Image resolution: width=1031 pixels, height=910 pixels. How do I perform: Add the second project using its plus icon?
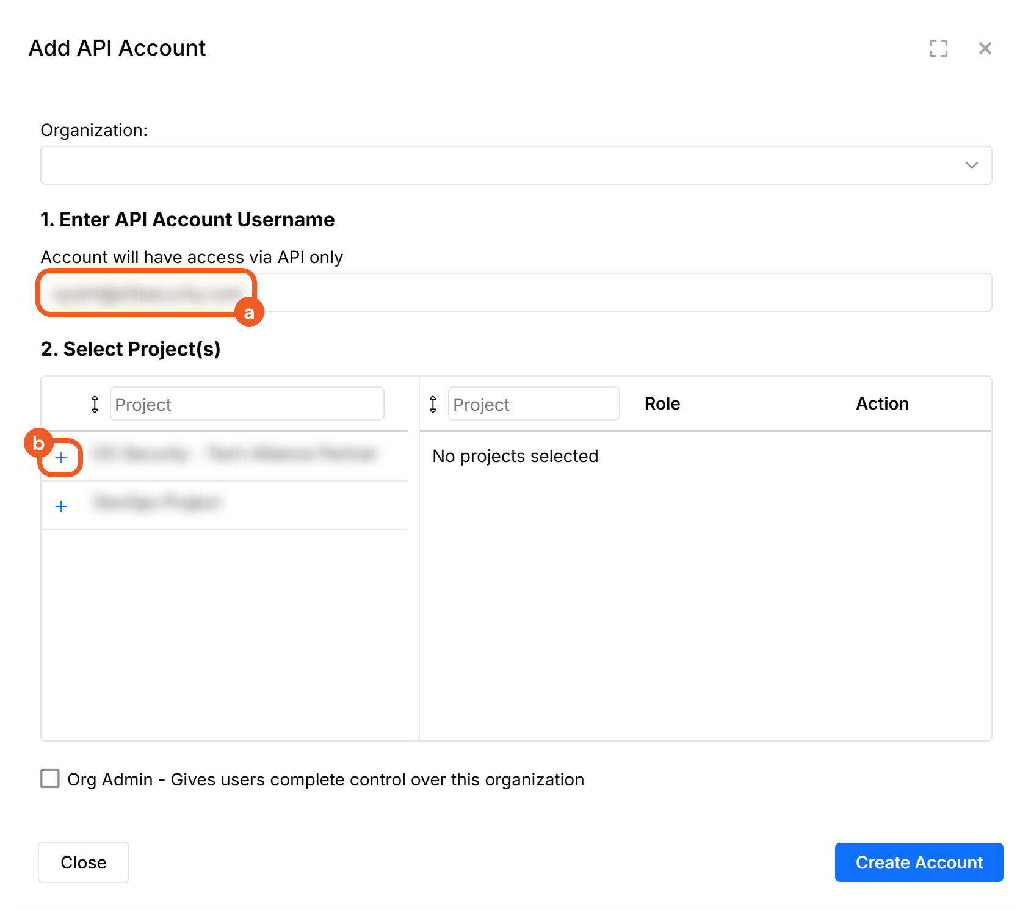tap(61, 507)
